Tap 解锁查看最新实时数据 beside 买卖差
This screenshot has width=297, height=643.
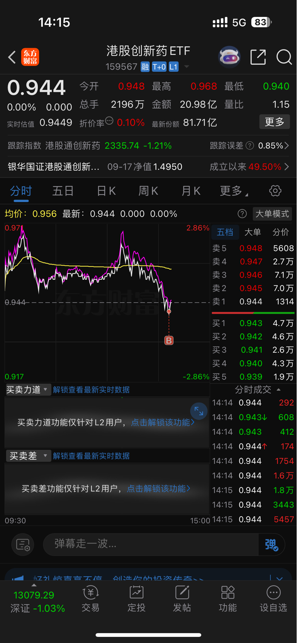pos(91,456)
